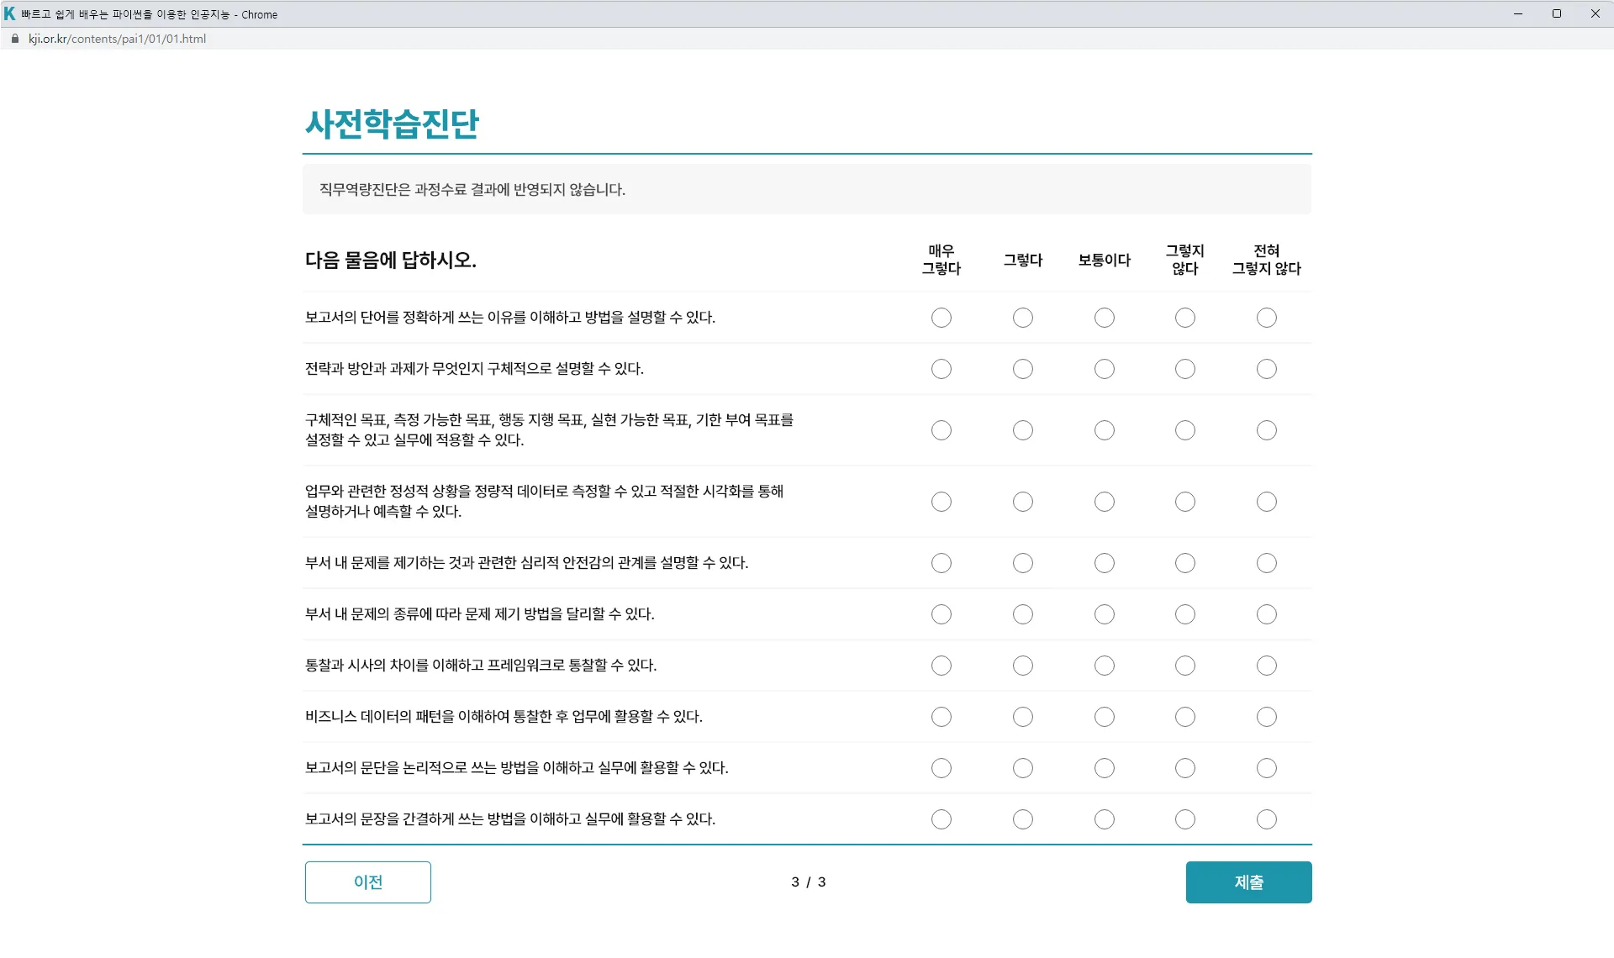Click the URL address field
Viewport: 1614px width, 958px height.
point(118,39)
